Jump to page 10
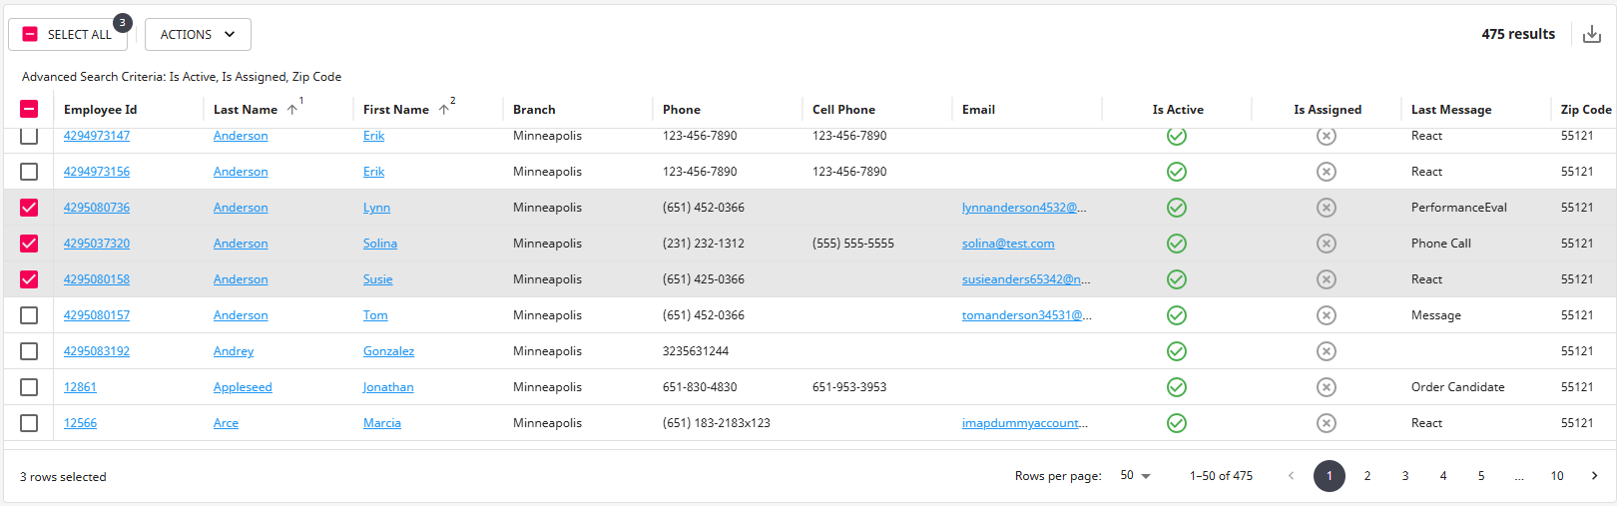 (x=1556, y=476)
